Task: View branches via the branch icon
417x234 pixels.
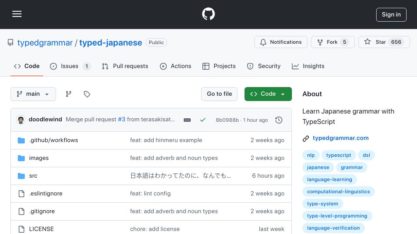Action: (x=69, y=94)
